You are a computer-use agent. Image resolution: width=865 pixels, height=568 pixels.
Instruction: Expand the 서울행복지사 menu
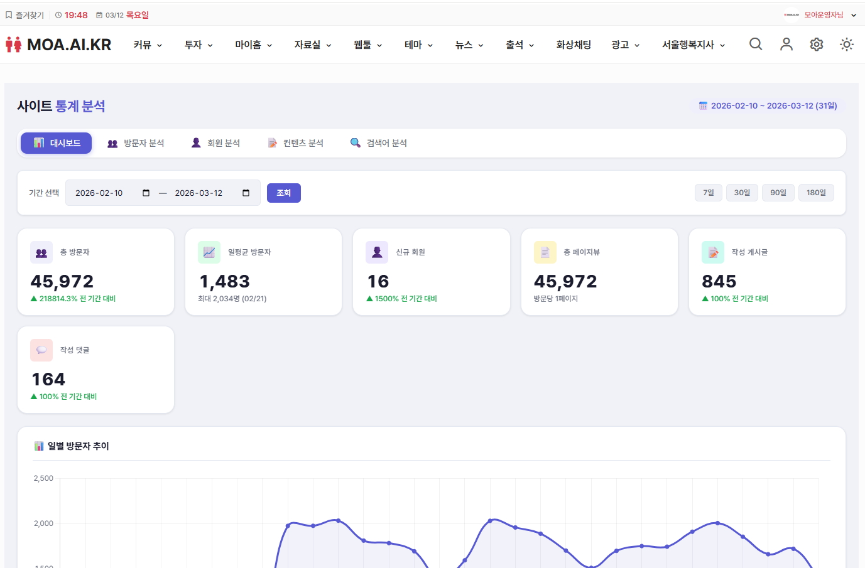693,45
